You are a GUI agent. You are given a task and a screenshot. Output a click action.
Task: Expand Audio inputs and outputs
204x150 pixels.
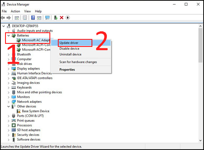coord(9,31)
